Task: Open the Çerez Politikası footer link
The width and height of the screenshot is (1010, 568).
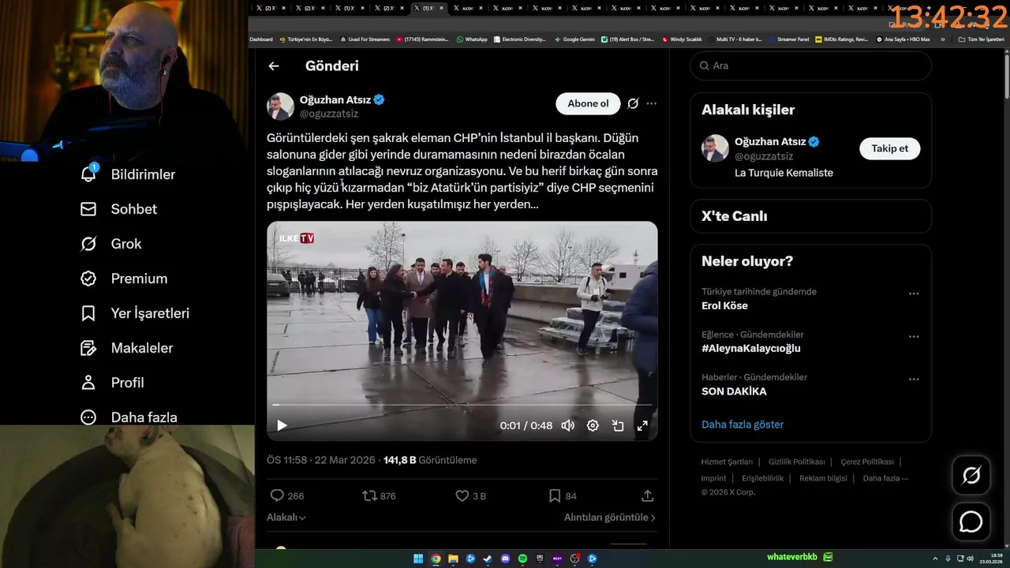Action: pyautogui.click(x=867, y=461)
